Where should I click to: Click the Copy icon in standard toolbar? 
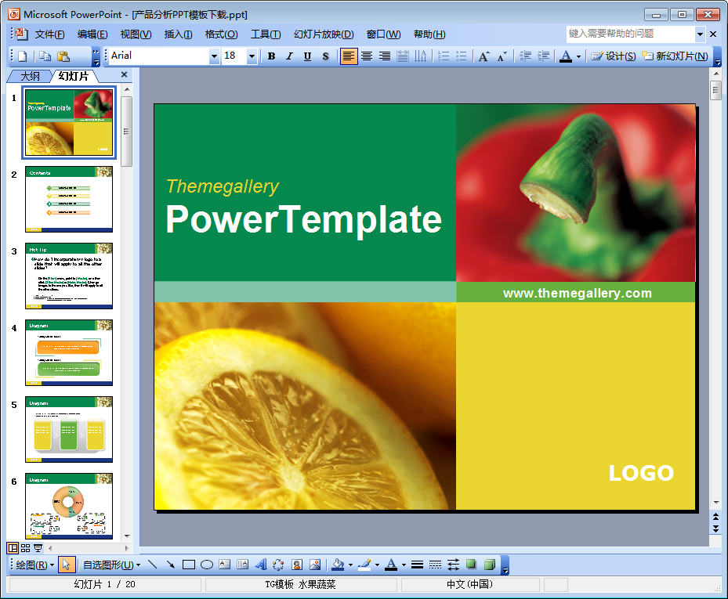pyautogui.click(x=45, y=56)
